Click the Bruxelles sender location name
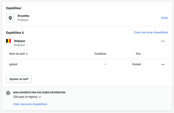The height and width of the screenshot is (113, 174). (23, 16)
